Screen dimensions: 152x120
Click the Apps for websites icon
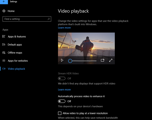4,61
